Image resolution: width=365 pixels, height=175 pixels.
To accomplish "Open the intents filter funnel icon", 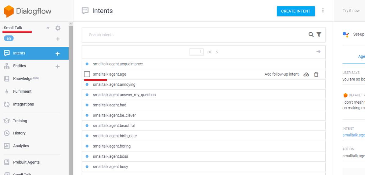I will [319, 35].
